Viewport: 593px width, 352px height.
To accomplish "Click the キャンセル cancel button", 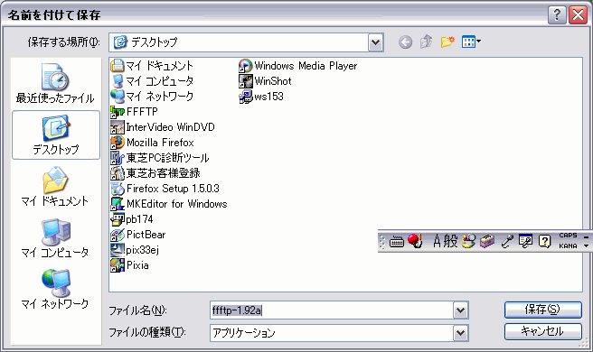I will pyautogui.click(x=542, y=331).
